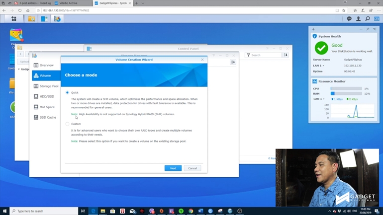This screenshot has width=383, height=215.
Task: Open Windows action center notifications
Action: coord(377,211)
